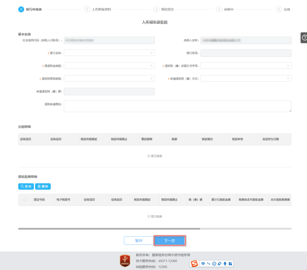
Task: Click the Sogou punctuation toggle icon
Action: (x=208, y=264)
